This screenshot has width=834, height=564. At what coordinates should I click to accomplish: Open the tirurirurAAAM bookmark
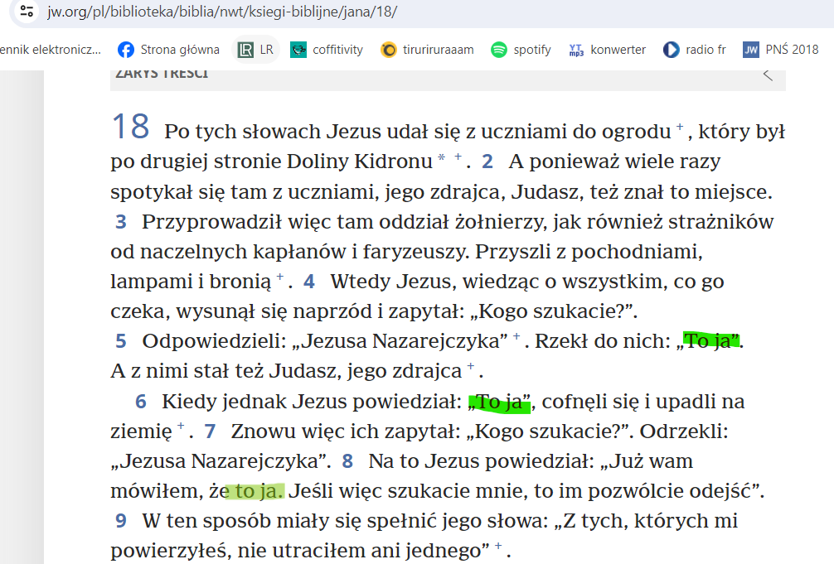(428, 50)
